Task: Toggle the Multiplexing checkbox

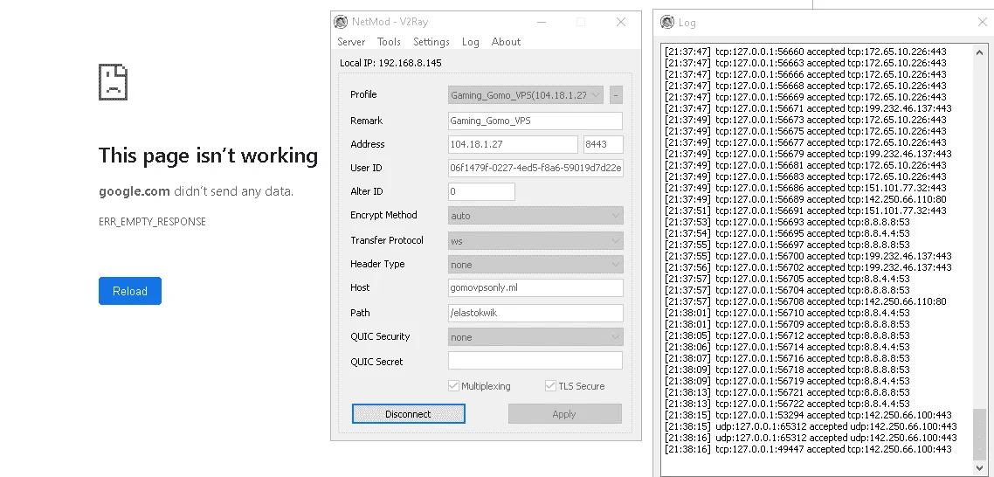Action: (x=453, y=385)
